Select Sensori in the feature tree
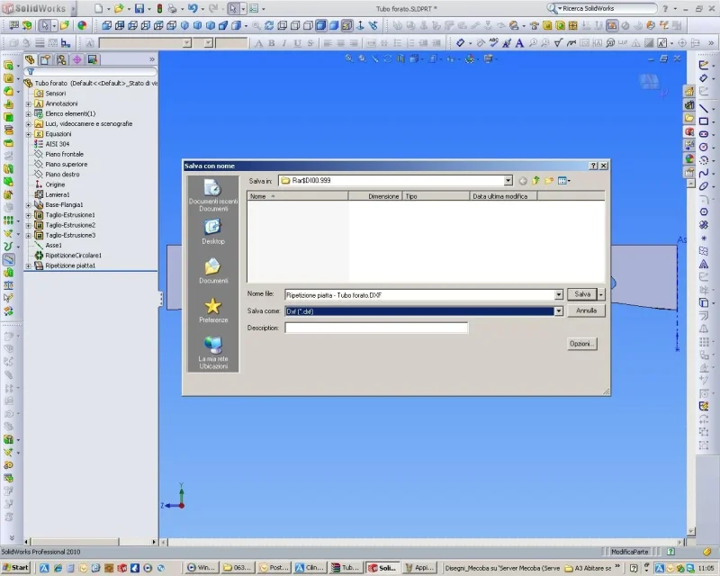 pyautogui.click(x=55, y=94)
